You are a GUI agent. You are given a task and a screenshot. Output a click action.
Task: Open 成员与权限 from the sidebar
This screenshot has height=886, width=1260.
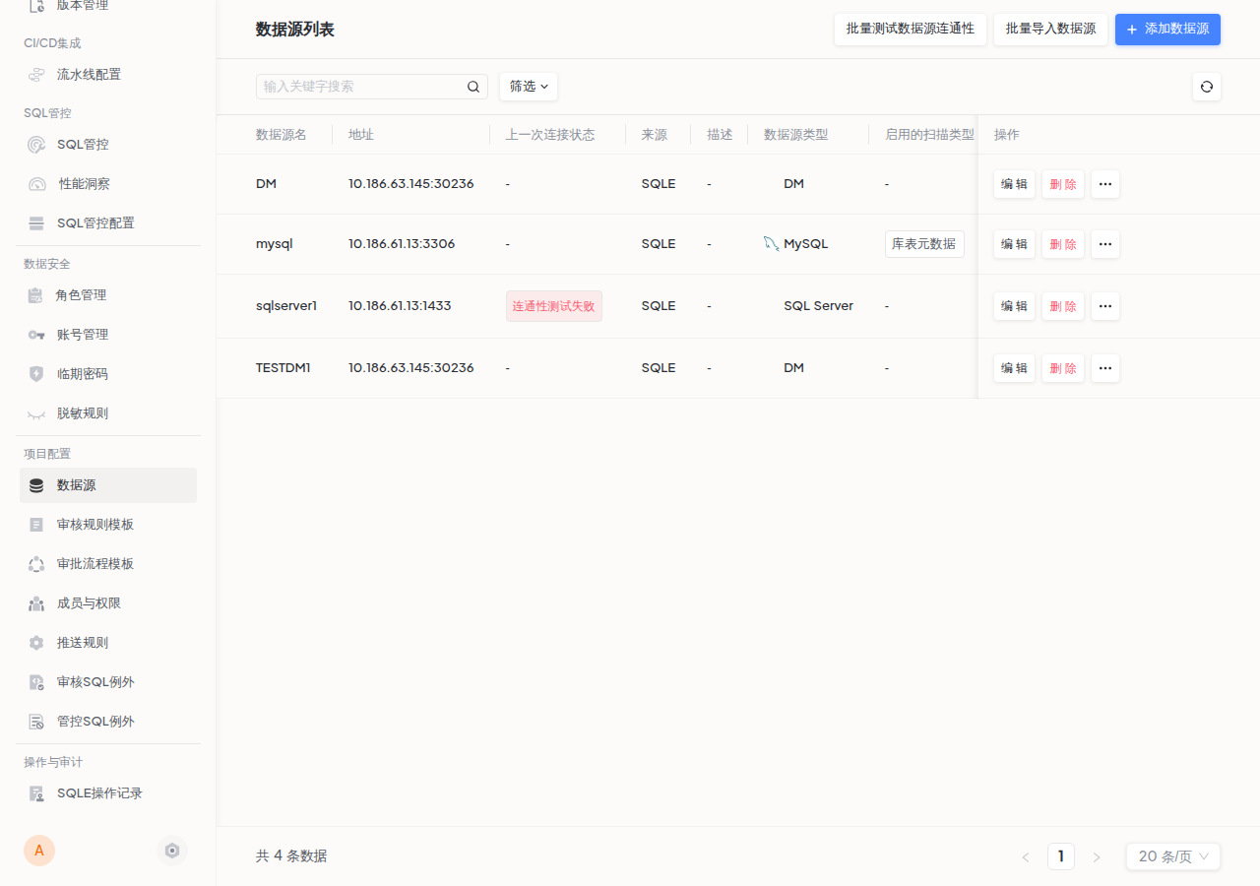pyautogui.click(x=36, y=602)
